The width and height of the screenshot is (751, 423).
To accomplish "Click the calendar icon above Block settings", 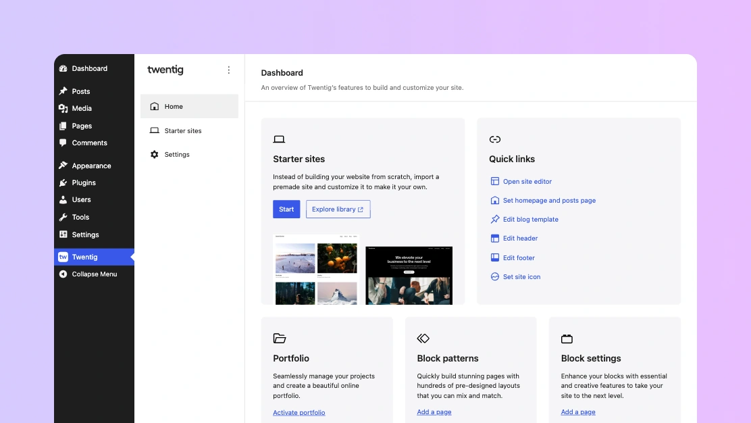I will click(567, 339).
